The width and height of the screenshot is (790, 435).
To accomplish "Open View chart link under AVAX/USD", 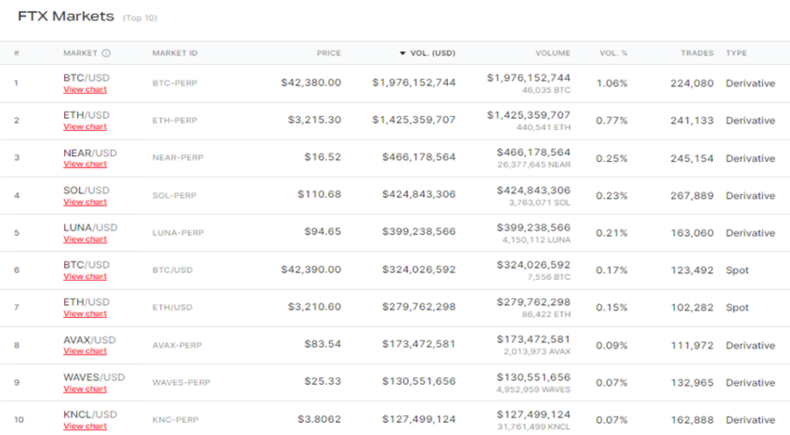I will pos(85,351).
